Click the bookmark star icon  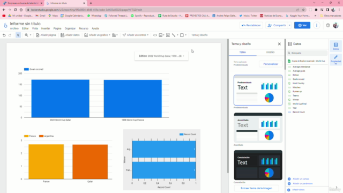[x=303, y=10]
